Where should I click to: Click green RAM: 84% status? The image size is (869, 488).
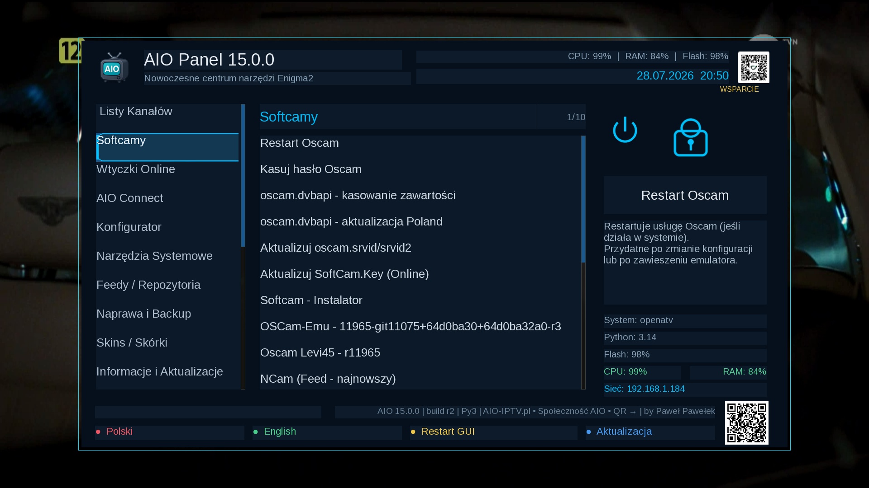(x=728, y=372)
